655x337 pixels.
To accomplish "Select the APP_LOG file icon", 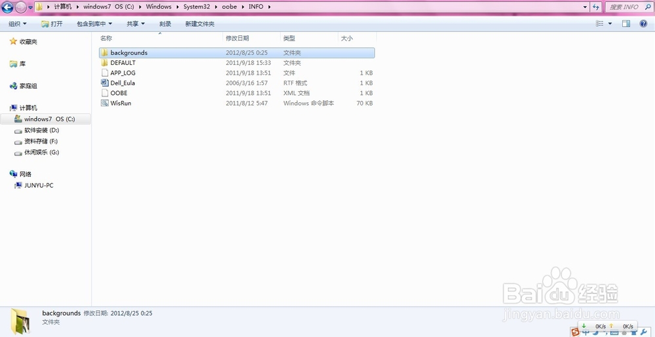I will [104, 73].
